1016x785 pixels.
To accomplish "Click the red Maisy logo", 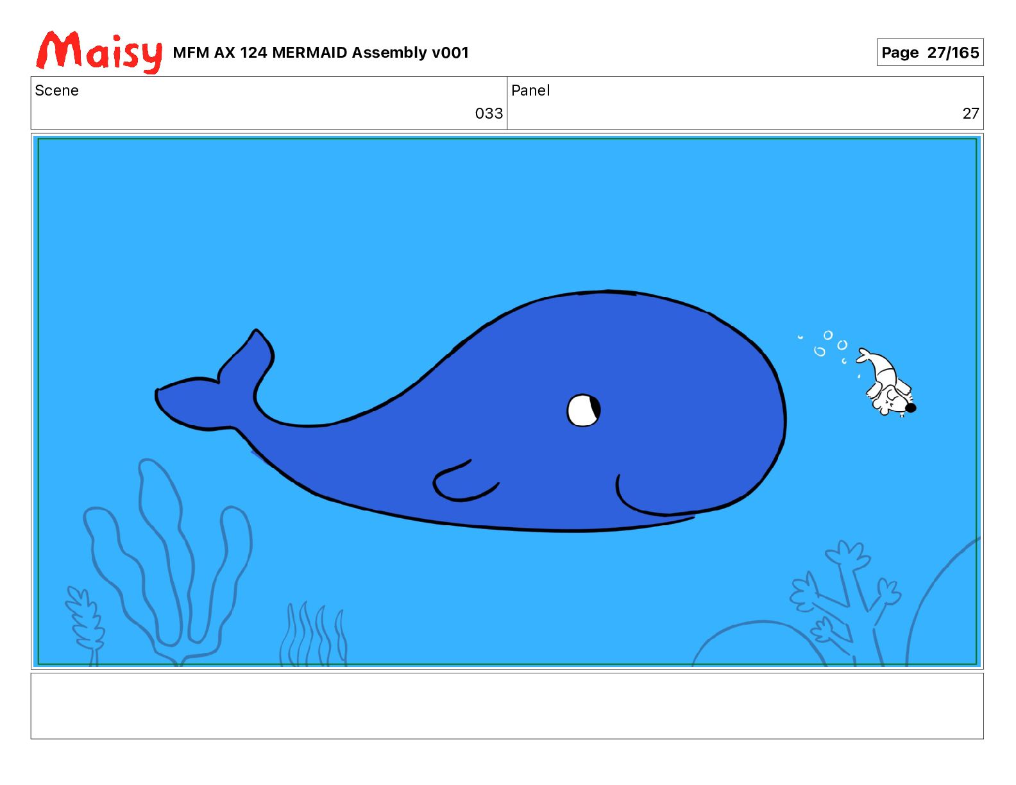I will [x=99, y=52].
